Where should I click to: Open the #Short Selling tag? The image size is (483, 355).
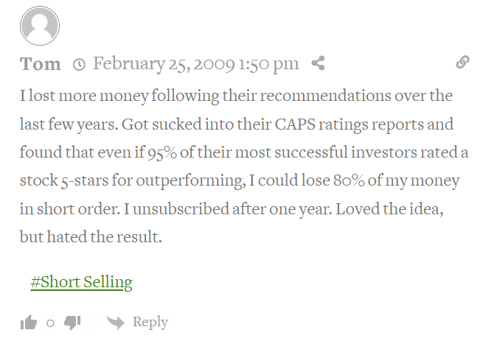[82, 282]
